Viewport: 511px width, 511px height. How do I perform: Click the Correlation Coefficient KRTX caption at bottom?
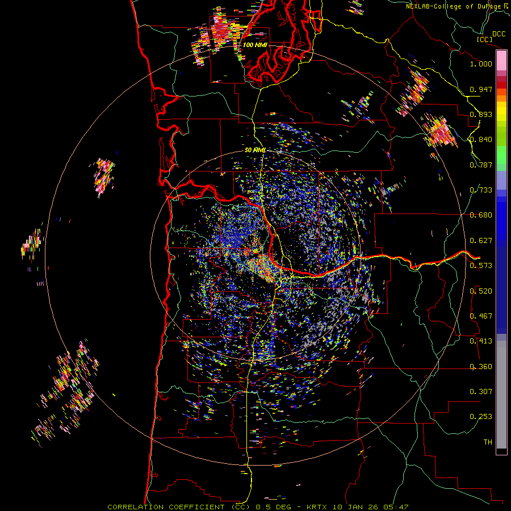pyautogui.click(x=257, y=507)
